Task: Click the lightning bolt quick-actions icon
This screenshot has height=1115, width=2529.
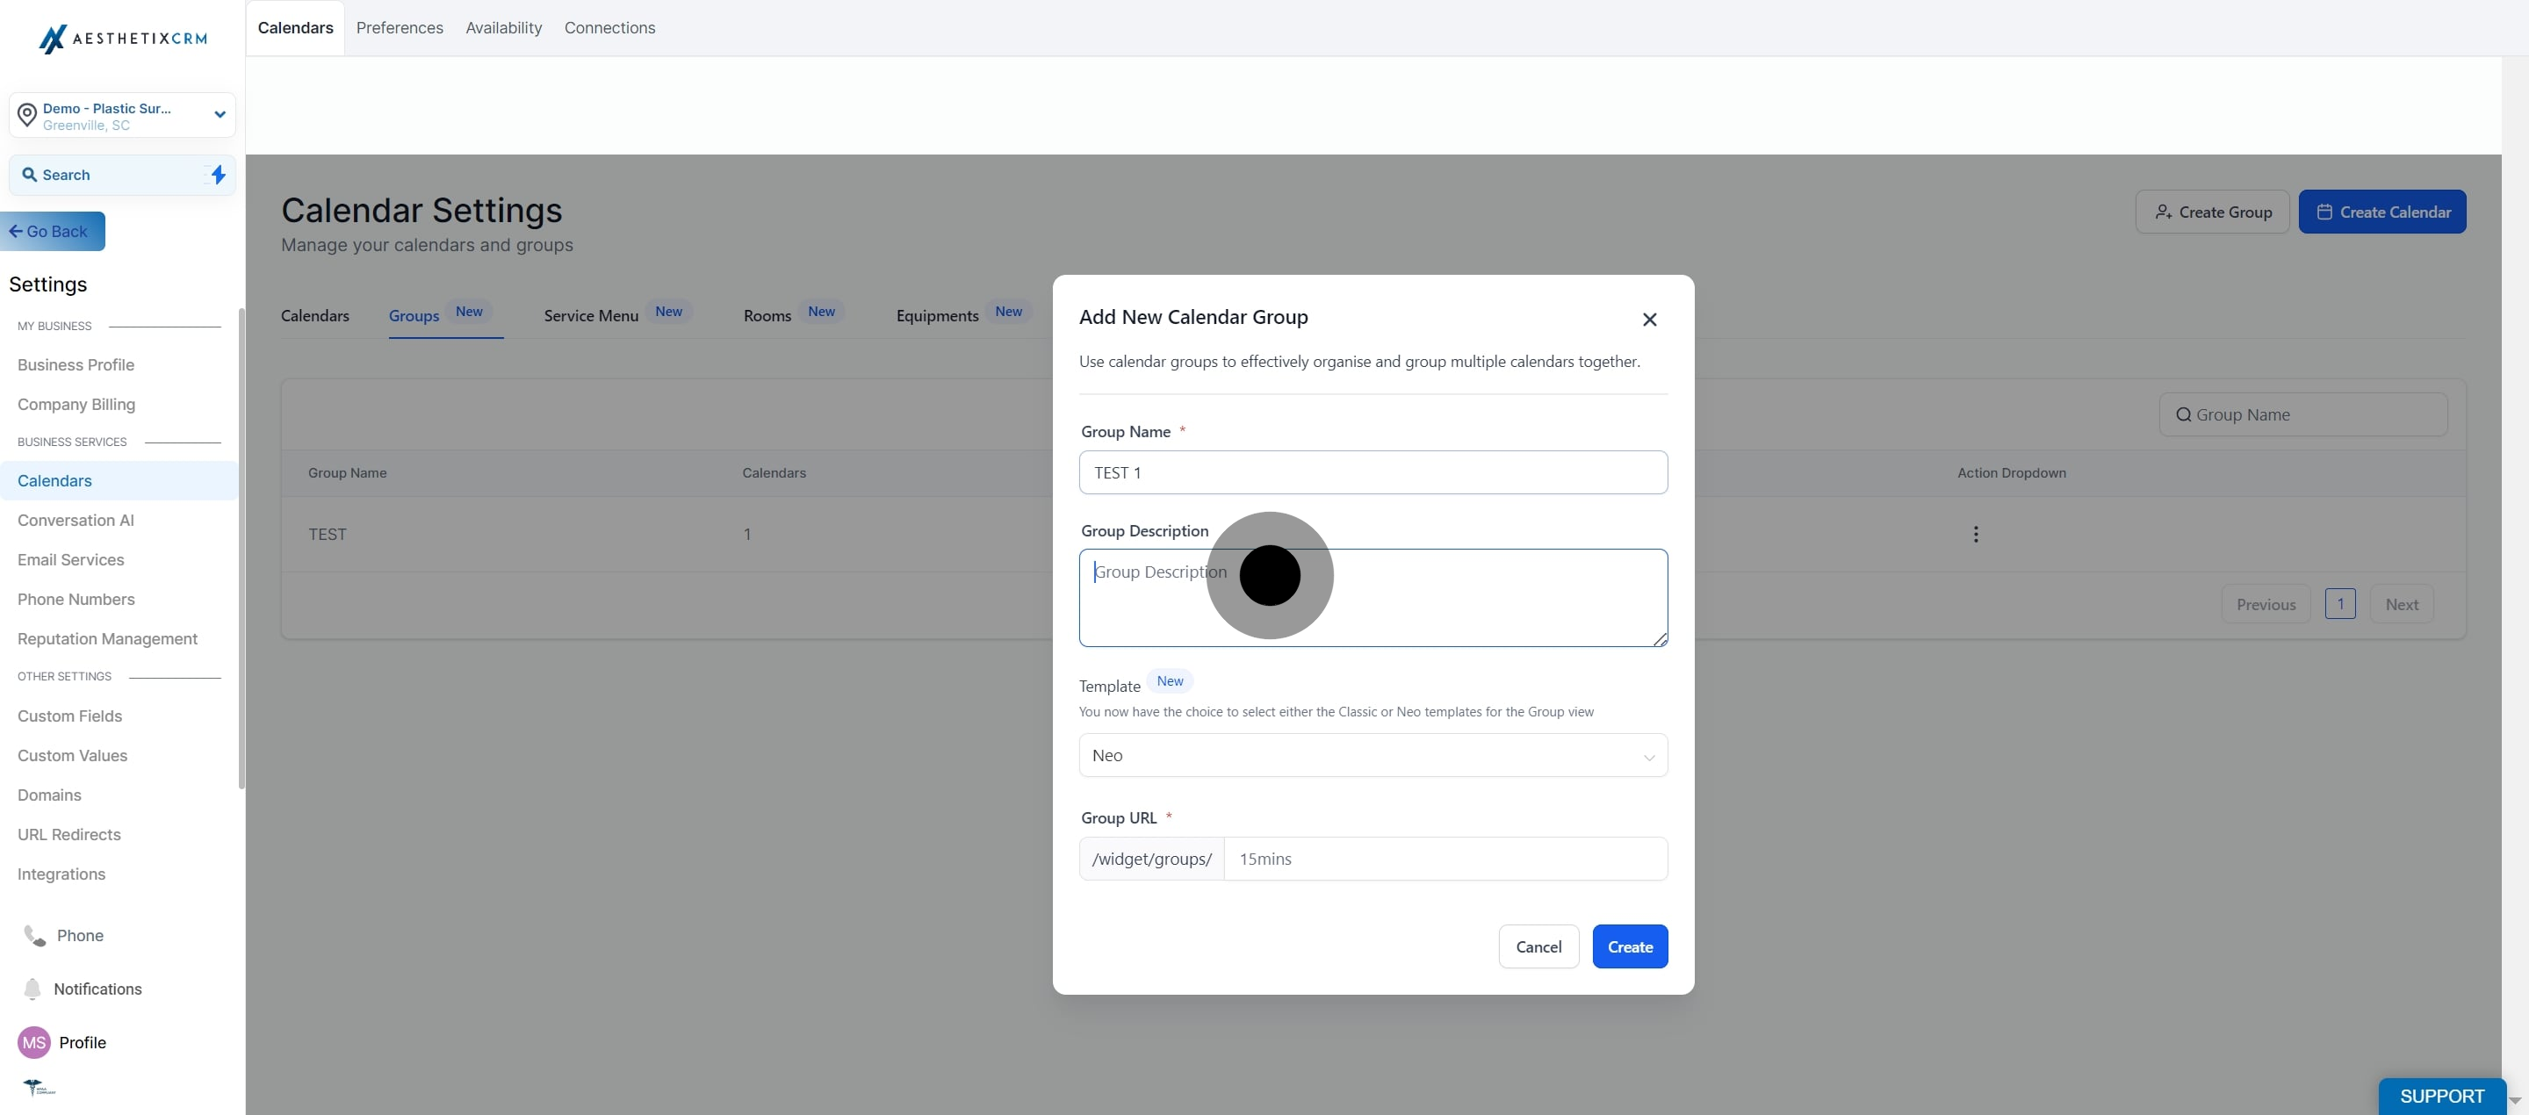Action: 218,175
